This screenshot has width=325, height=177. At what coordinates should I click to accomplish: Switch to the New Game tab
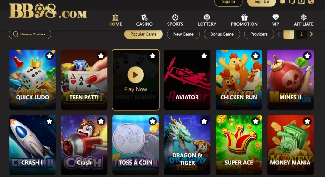pyautogui.click(x=183, y=34)
